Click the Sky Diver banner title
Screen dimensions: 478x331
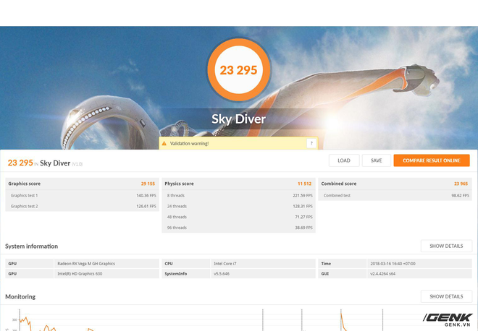pos(239,119)
